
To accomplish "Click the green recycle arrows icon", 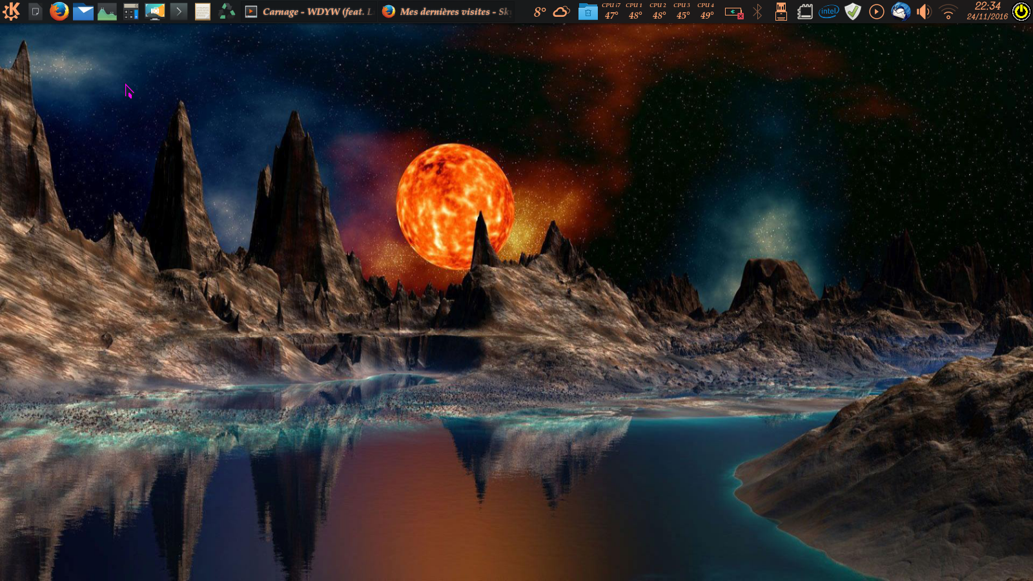I will point(227,12).
